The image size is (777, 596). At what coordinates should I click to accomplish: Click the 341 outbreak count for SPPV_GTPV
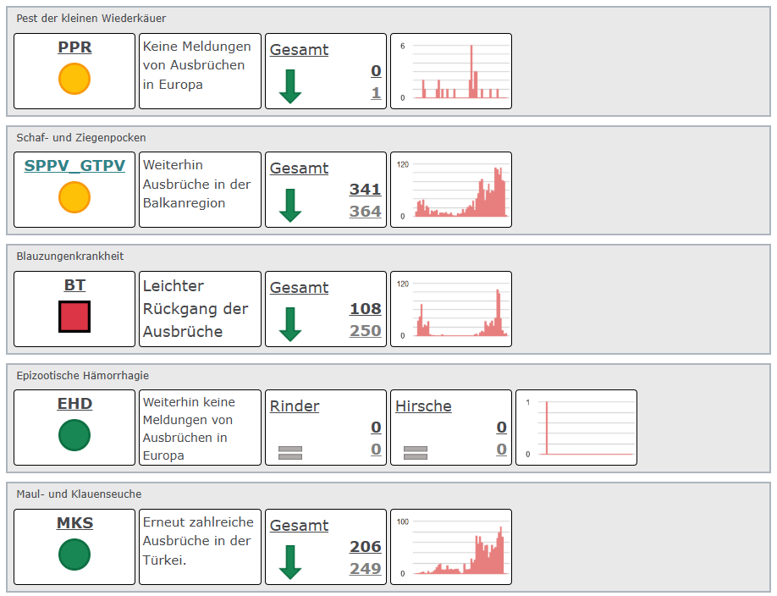(365, 190)
